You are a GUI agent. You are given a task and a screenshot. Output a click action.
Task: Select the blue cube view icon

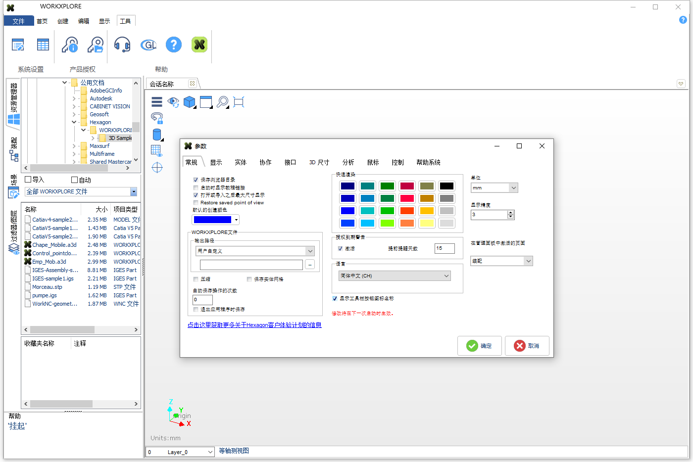click(190, 102)
